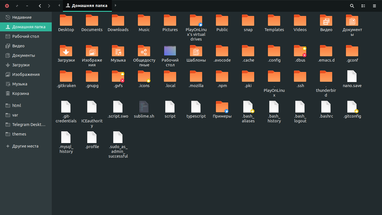Open the Telegram Desktop bookmark
Image resolution: width=382 pixels, height=215 pixels.
point(26,125)
